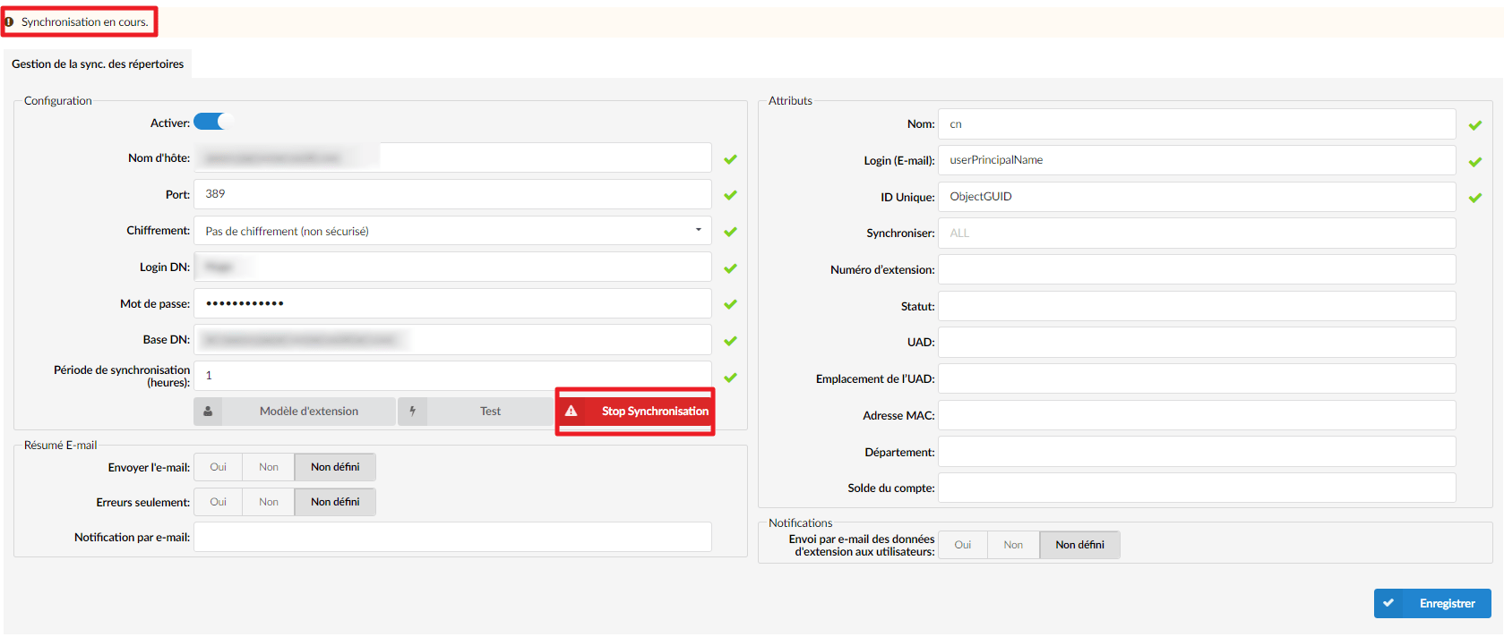The image size is (1504, 637).
Task: Click green check next to ID Unique
Action: pyautogui.click(x=1475, y=198)
